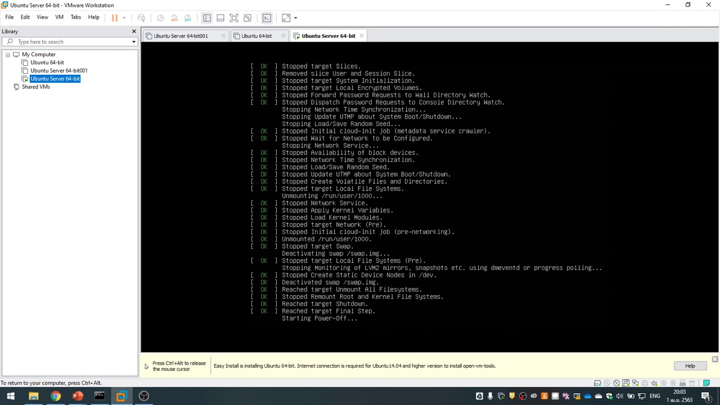Close the Library panel
The width and height of the screenshot is (720, 405).
point(134,31)
